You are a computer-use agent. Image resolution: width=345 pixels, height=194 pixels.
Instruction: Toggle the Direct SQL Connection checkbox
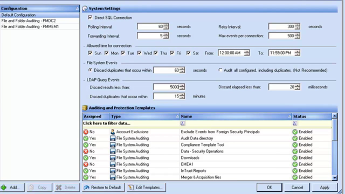tap(90, 17)
